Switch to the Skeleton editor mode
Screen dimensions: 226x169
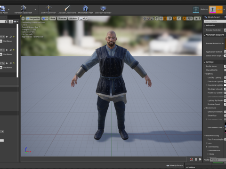(x=200, y=9)
